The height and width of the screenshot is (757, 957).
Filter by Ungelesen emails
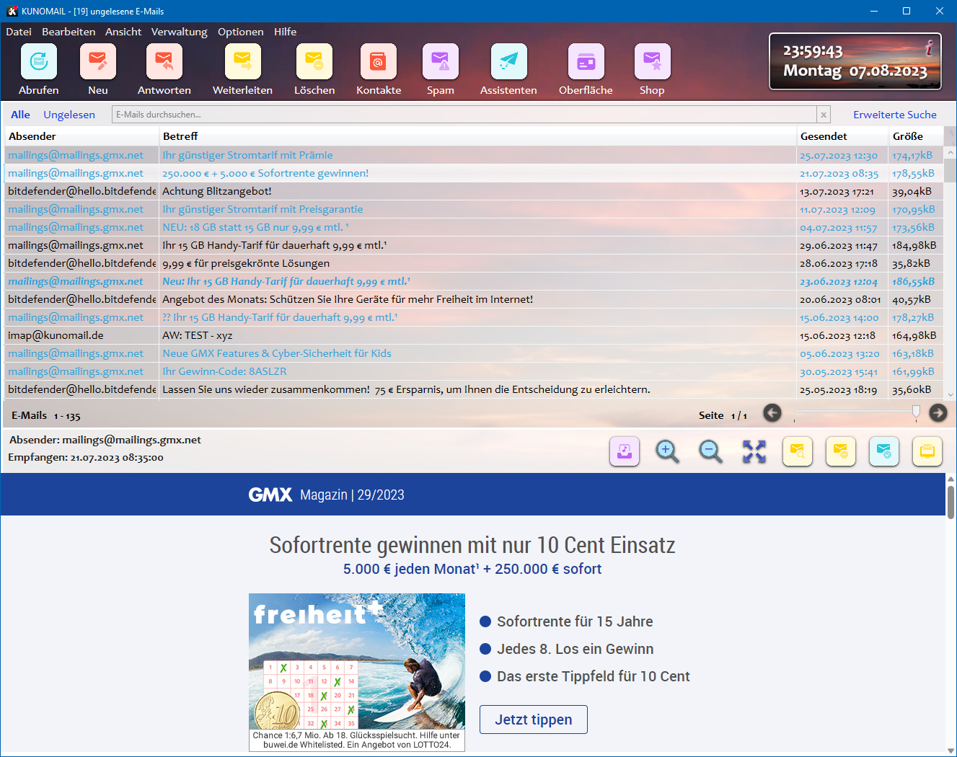coord(69,115)
